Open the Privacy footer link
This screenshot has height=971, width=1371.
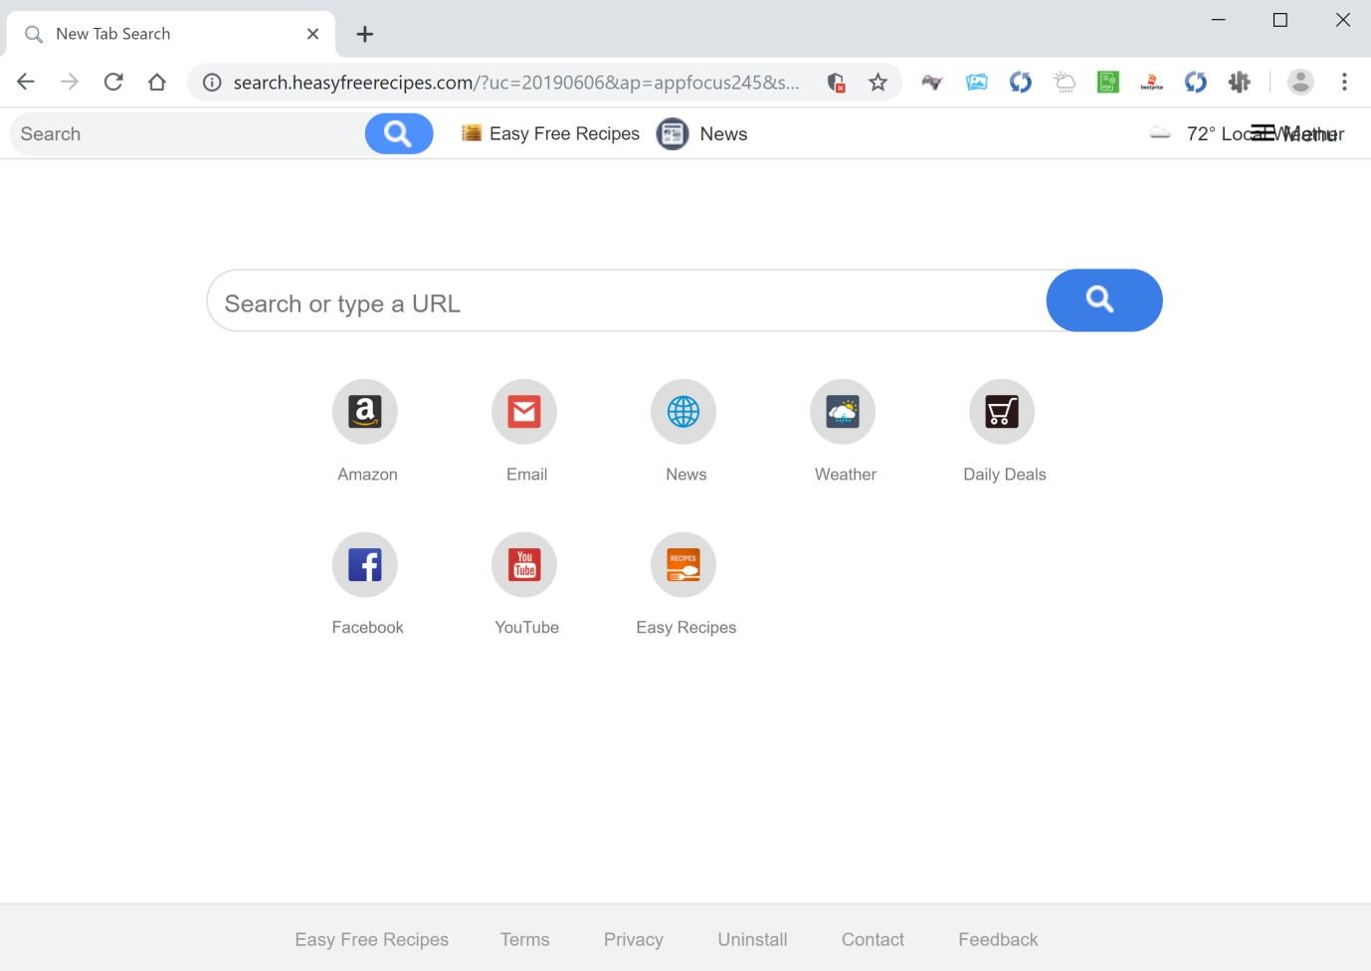coord(634,939)
